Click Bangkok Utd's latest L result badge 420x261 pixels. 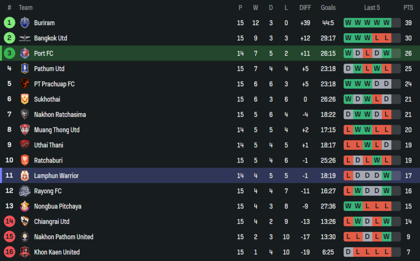coord(386,38)
